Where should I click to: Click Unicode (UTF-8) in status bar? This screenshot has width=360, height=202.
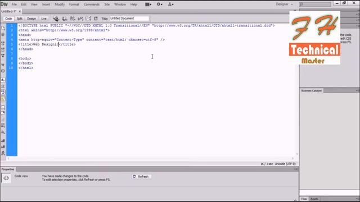point(285,164)
